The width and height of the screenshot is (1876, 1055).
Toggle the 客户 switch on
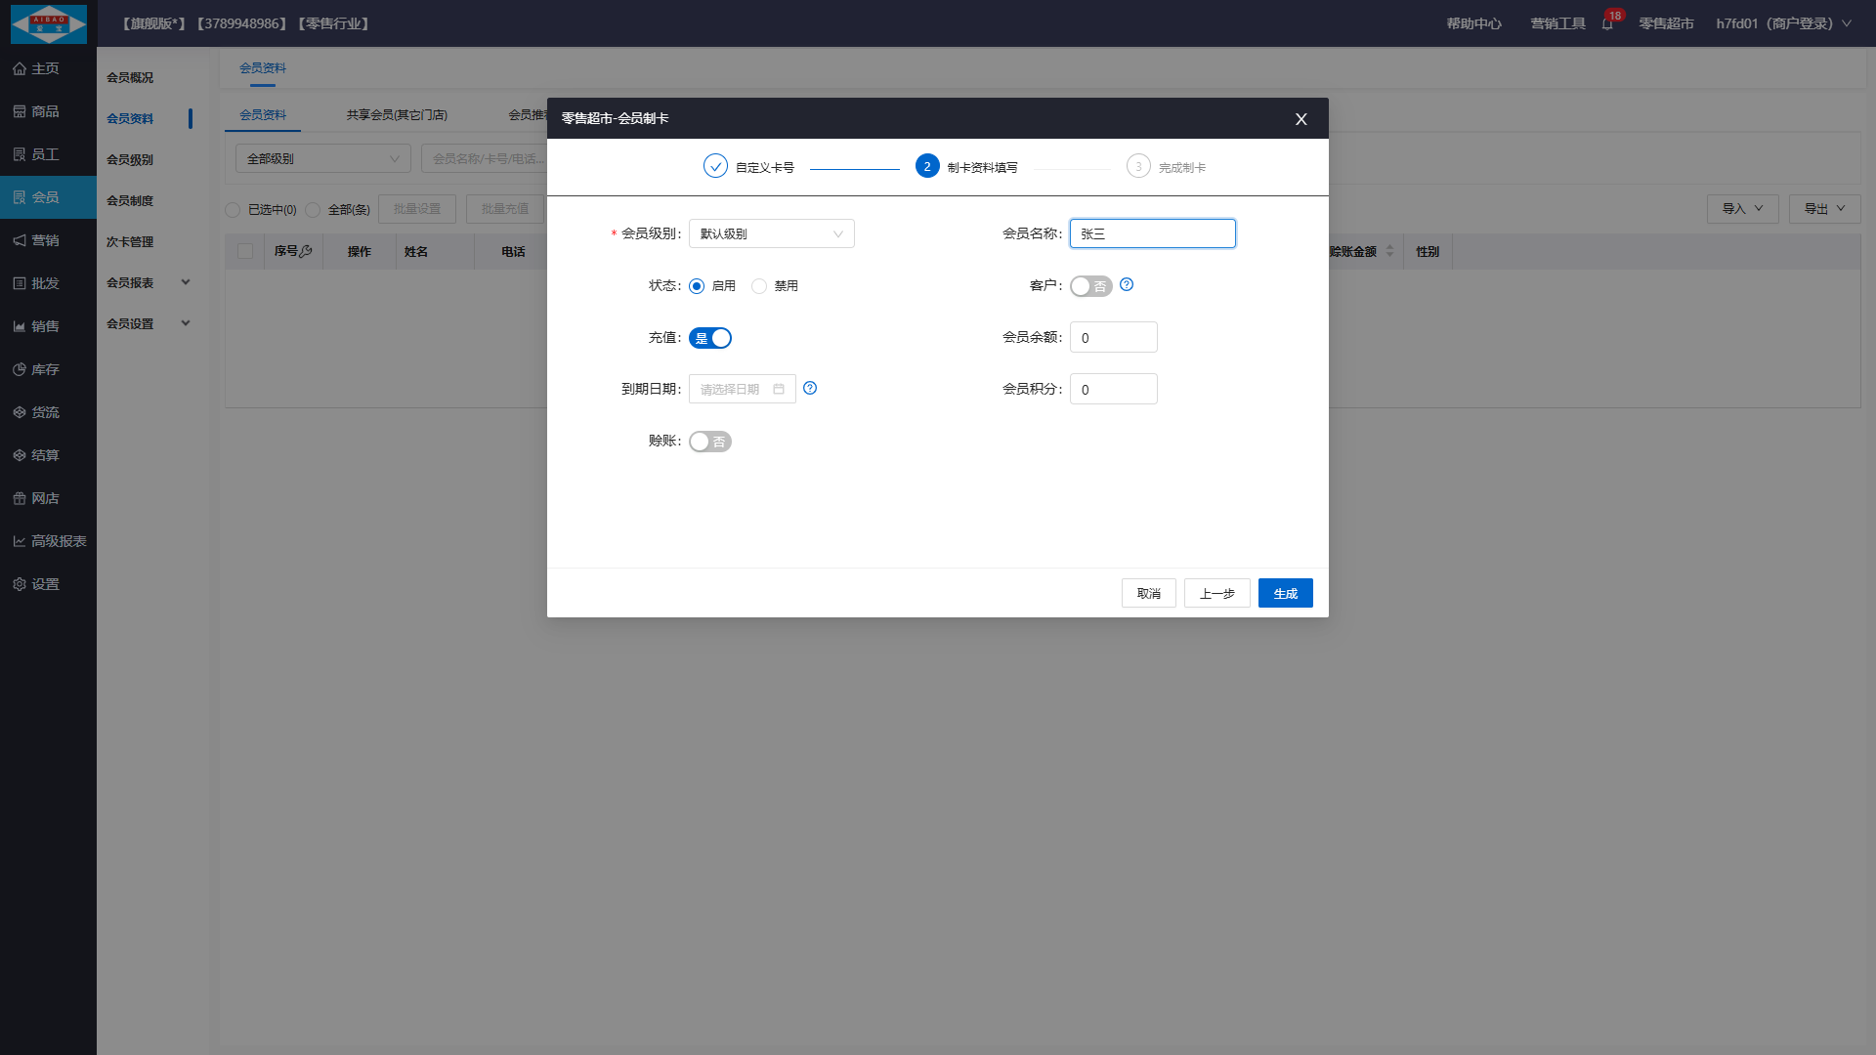coord(1090,286)
